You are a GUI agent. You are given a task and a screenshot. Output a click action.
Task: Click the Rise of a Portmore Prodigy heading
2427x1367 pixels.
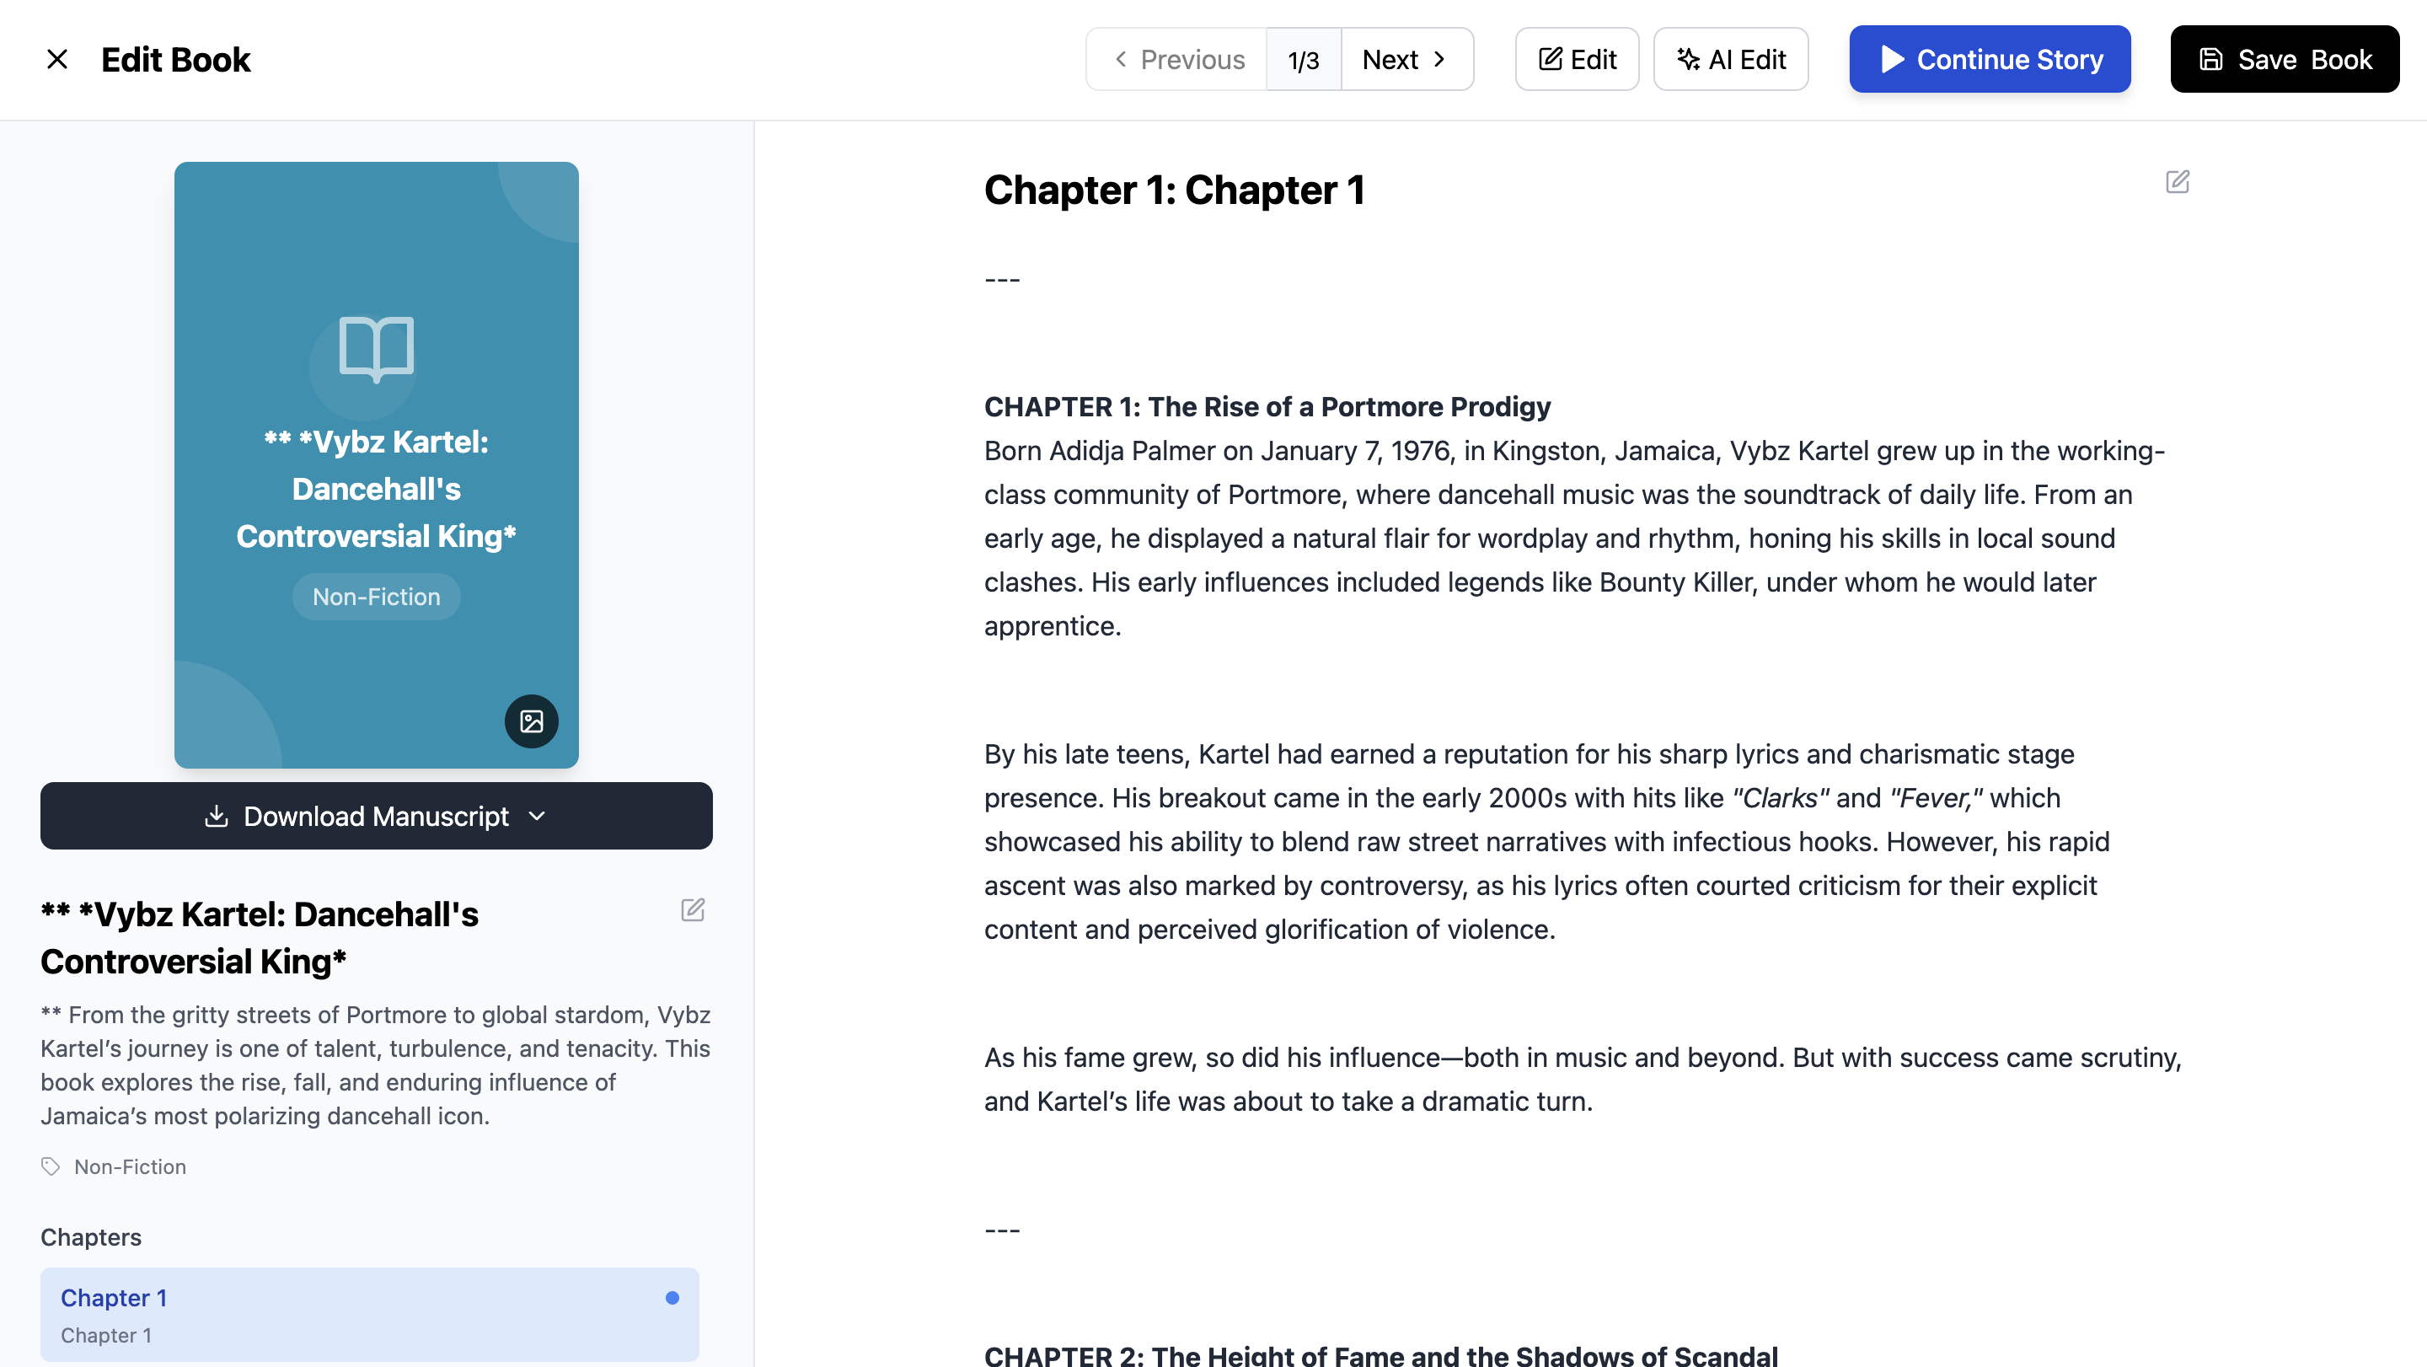coord(1267,407)
